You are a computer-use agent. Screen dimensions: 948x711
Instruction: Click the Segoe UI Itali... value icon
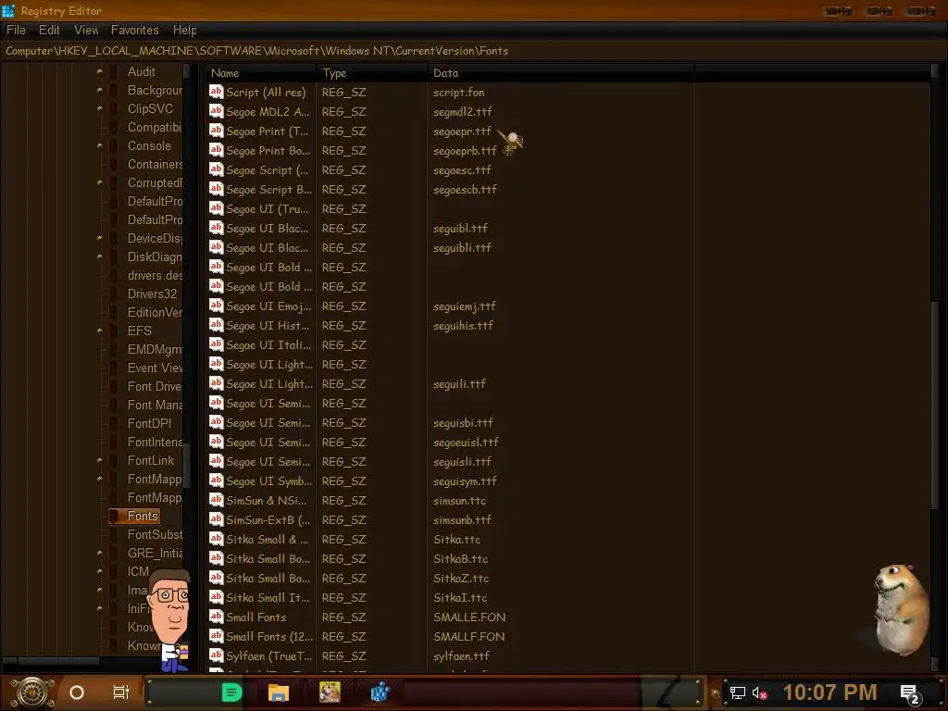216,344
